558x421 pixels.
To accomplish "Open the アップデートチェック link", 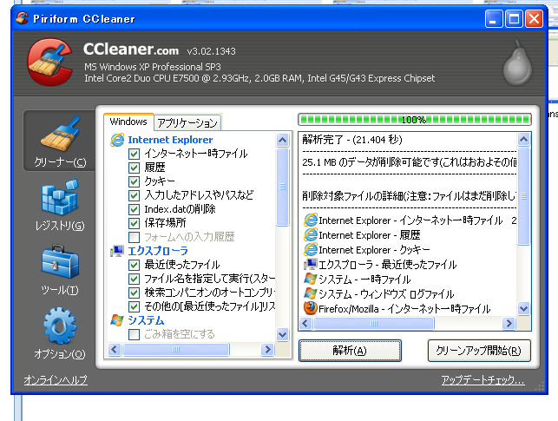I will pyautogui.click(x=483, y=380).
